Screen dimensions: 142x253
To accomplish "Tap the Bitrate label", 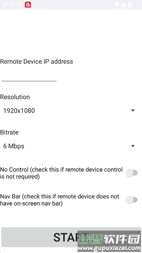I will [9, 132].
